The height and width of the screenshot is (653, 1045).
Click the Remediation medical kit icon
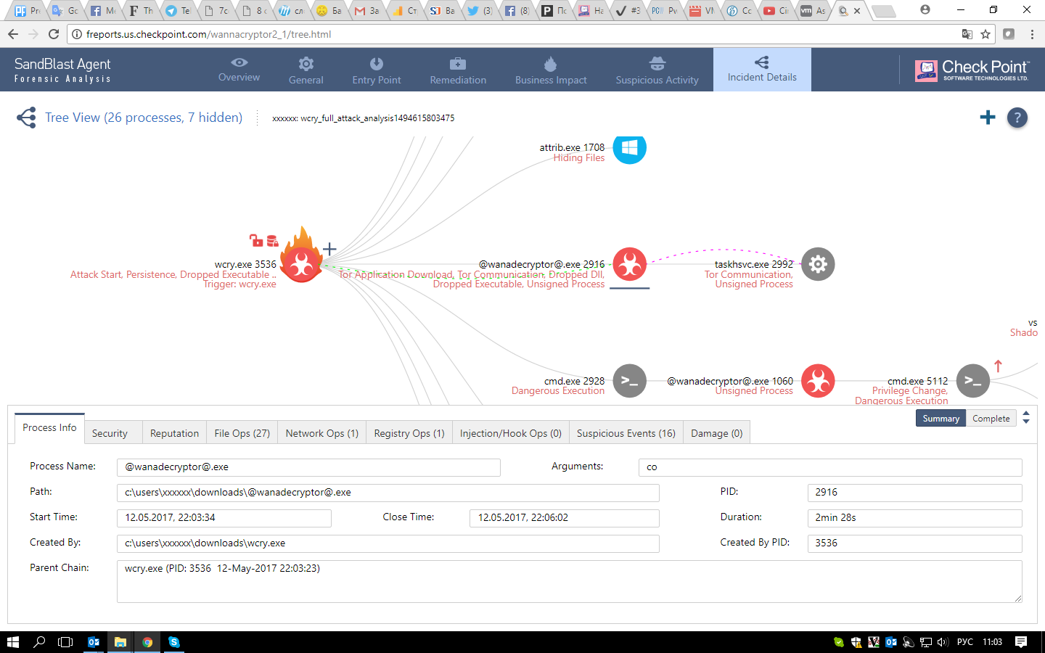pyautogui.click(x=458, y=64)
